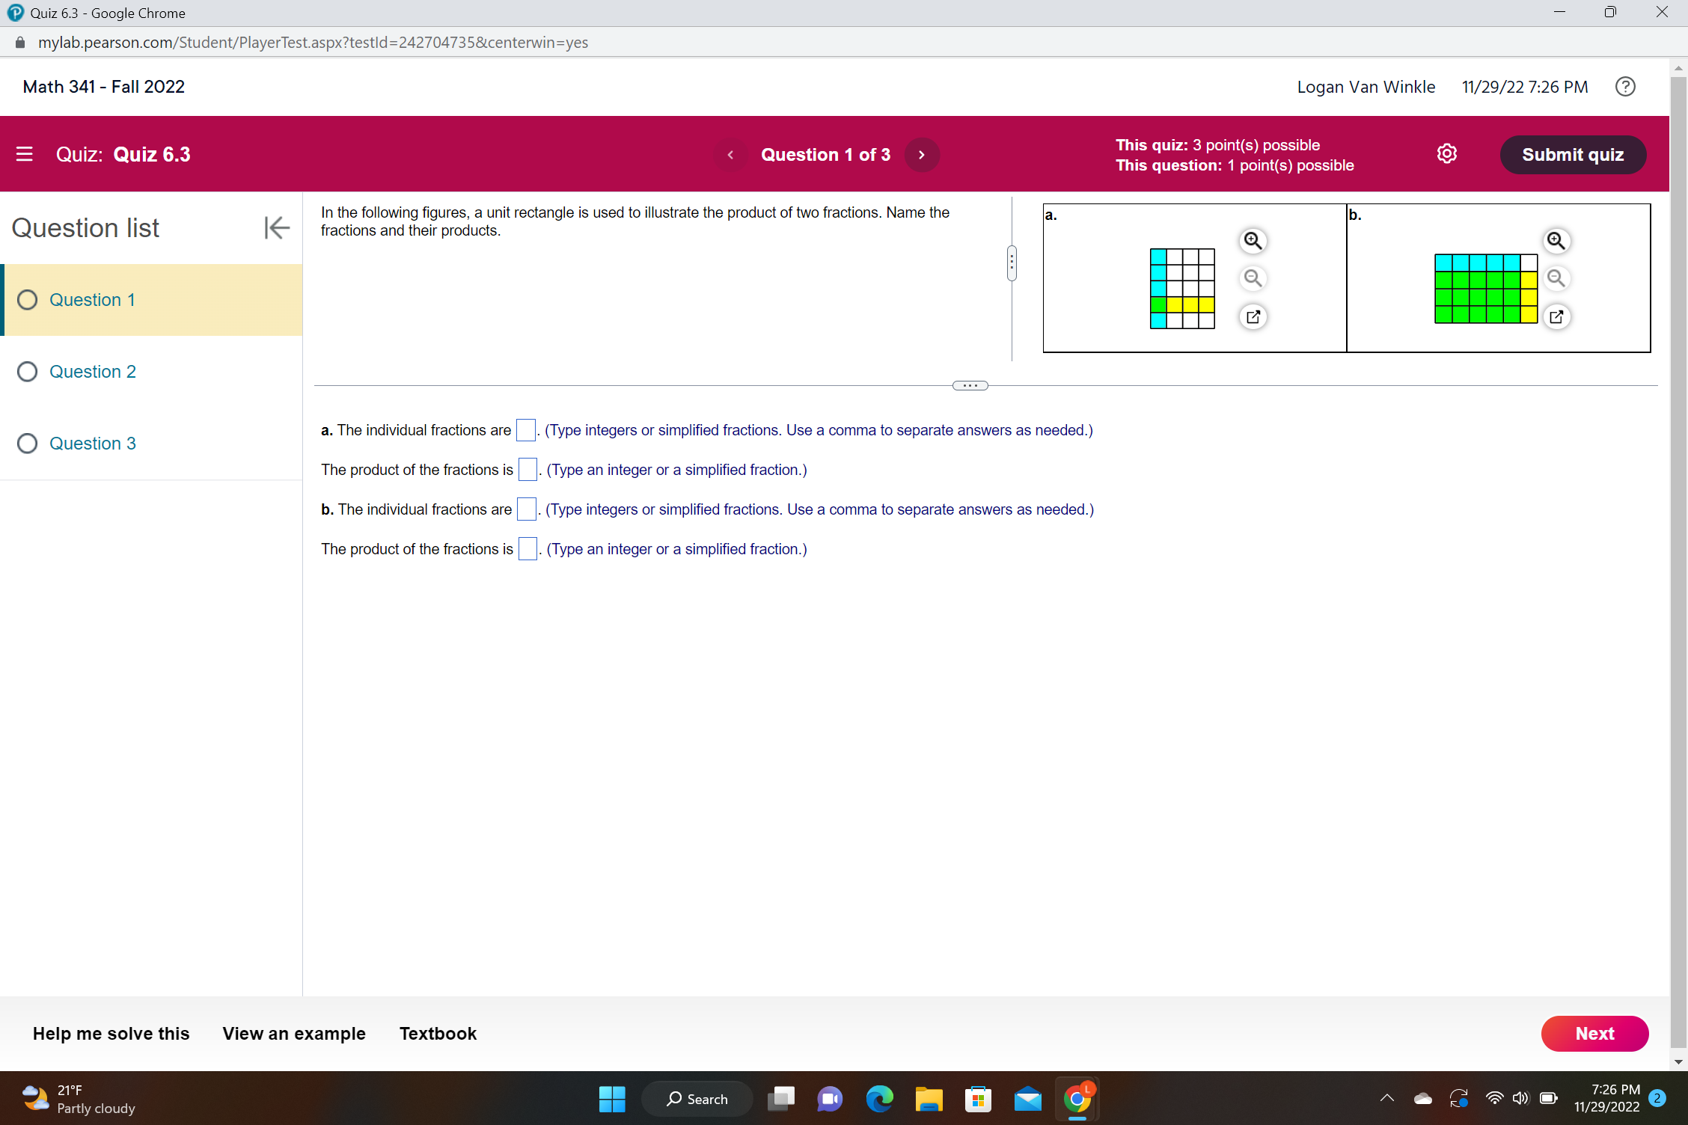Open the Textbook learning aid
Screen dimensions: 1688x1125
438,1033
